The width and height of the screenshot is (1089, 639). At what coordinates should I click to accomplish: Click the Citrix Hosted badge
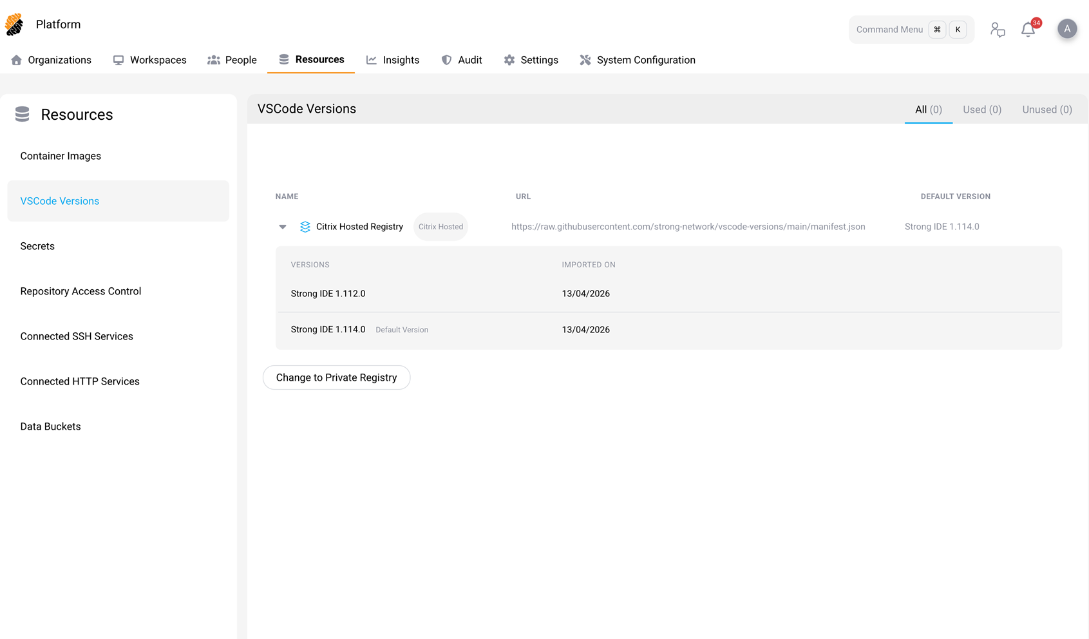[440, 227]
